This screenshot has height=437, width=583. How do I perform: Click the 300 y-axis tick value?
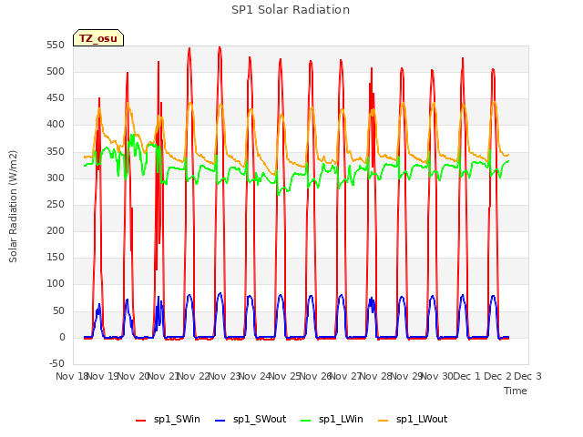coord(56,178)
